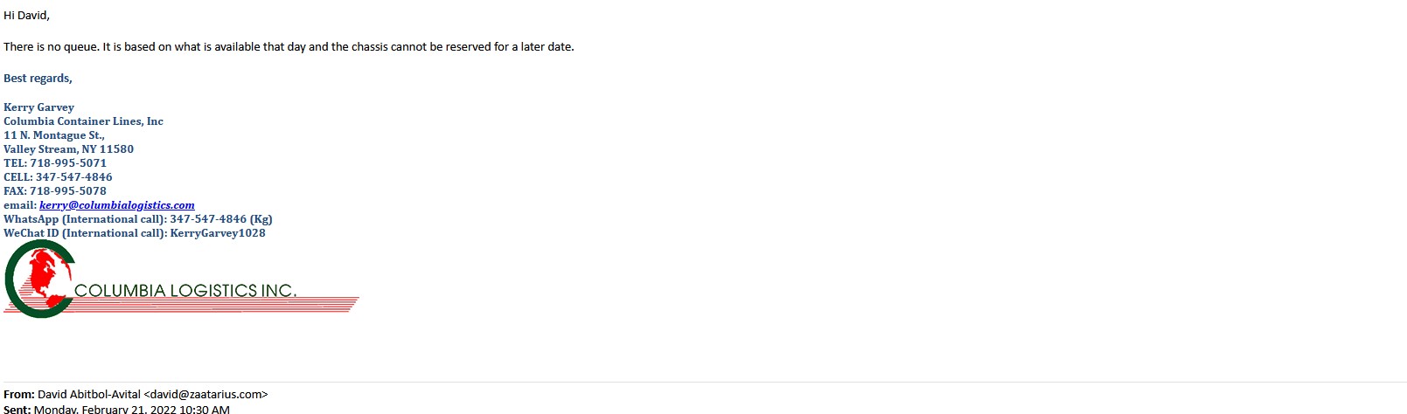The height and width of the screenshot is (414, 1407).
Task: Click sender name David Abitbol-Avital
Action: 88,395
